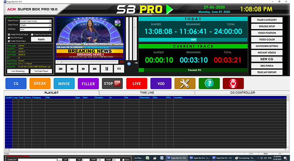
Task: Open VIDEO POSITION settings
Action: pyautogui.click(x=267, y=33)
